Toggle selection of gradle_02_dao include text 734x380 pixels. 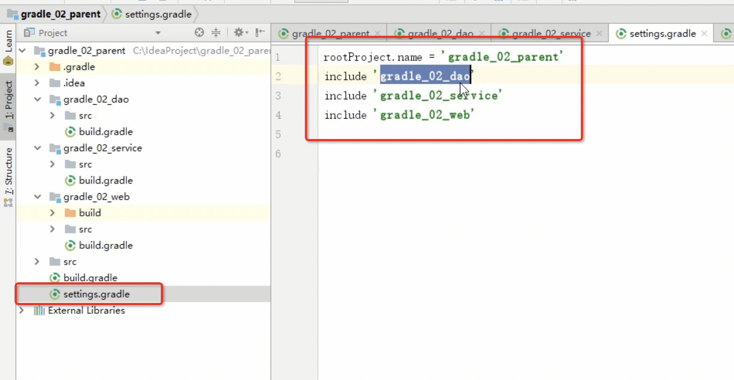[x=424, y=76]
